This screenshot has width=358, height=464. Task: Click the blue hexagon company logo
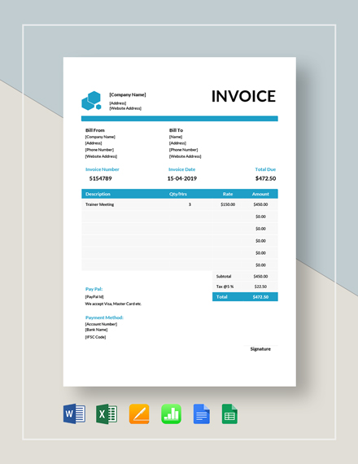pos(91,101)
